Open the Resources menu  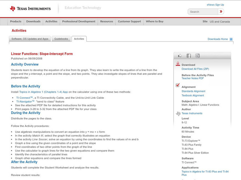tap(107, 21)
